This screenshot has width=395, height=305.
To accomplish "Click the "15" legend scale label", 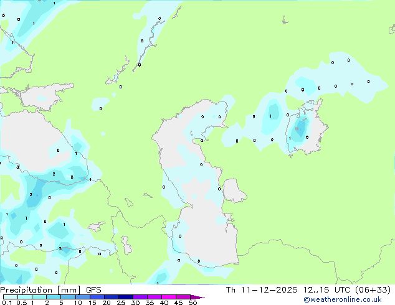I will pos(92,303).
